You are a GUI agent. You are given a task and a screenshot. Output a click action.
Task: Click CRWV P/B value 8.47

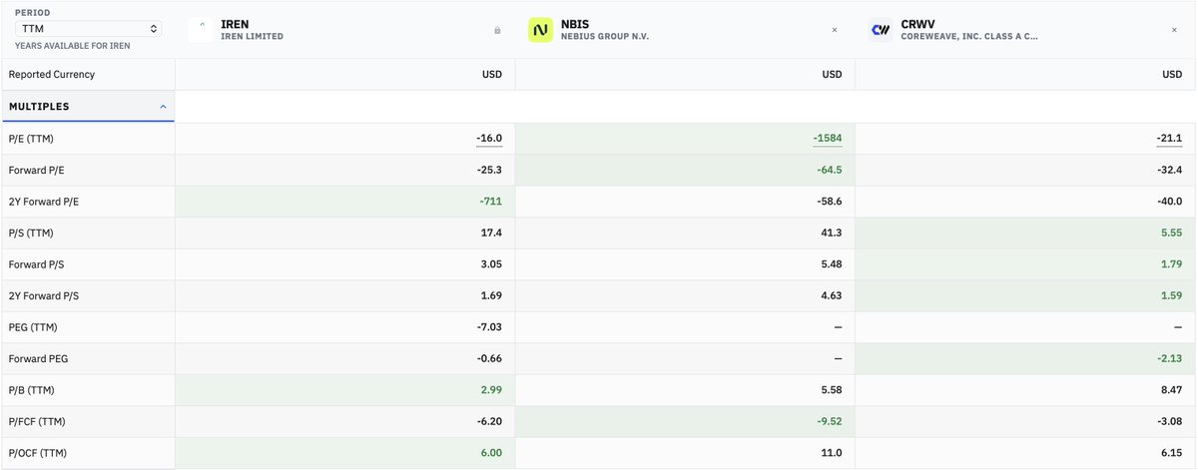coord(1170,392)
